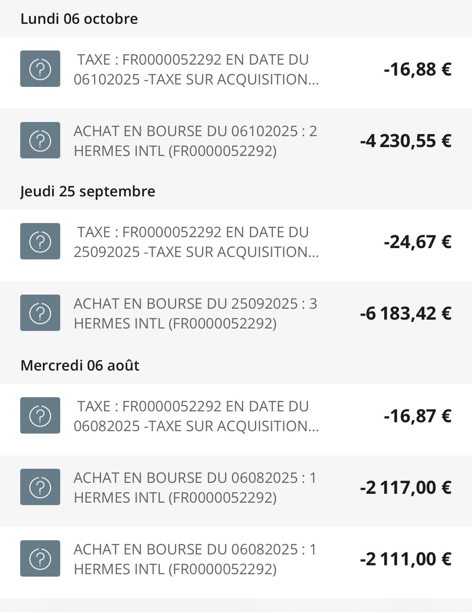Click the icon beside the -16,88 € tax entry
Viewport: 472px width, 613px height.
[40, 69]
